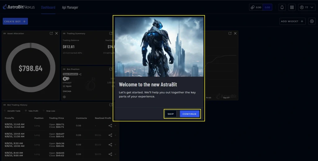Click the Trading Price column header
318x161 pixels.
pos(57,118)
